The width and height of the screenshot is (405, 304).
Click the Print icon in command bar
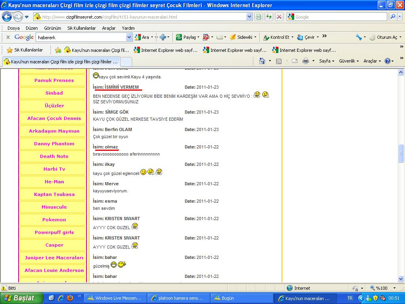coord(305,61)
